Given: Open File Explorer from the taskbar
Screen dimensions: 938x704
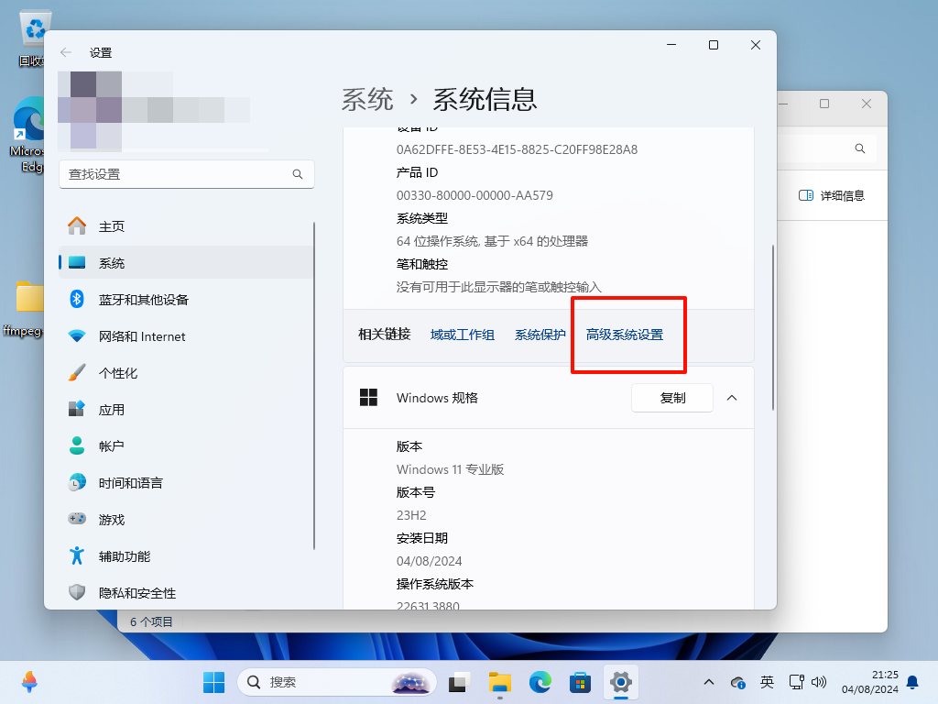Looking at the screenshot, I should point(499,682).
